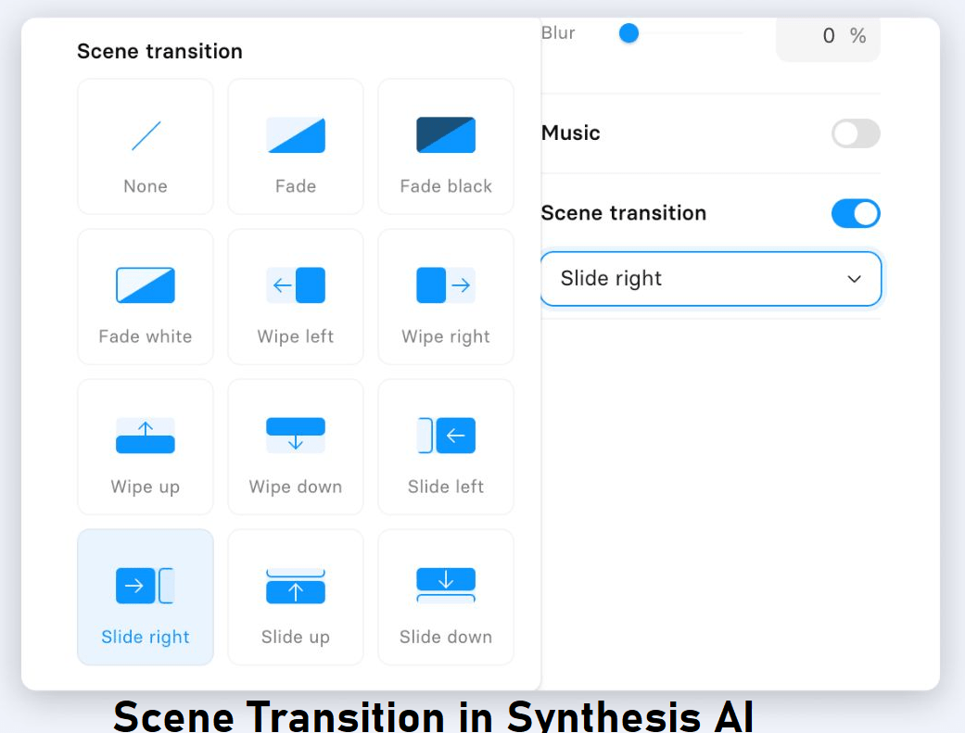This screenshot has height=733, width=965.
Task: Select the None transition icon
Action: tap(145, 146)
